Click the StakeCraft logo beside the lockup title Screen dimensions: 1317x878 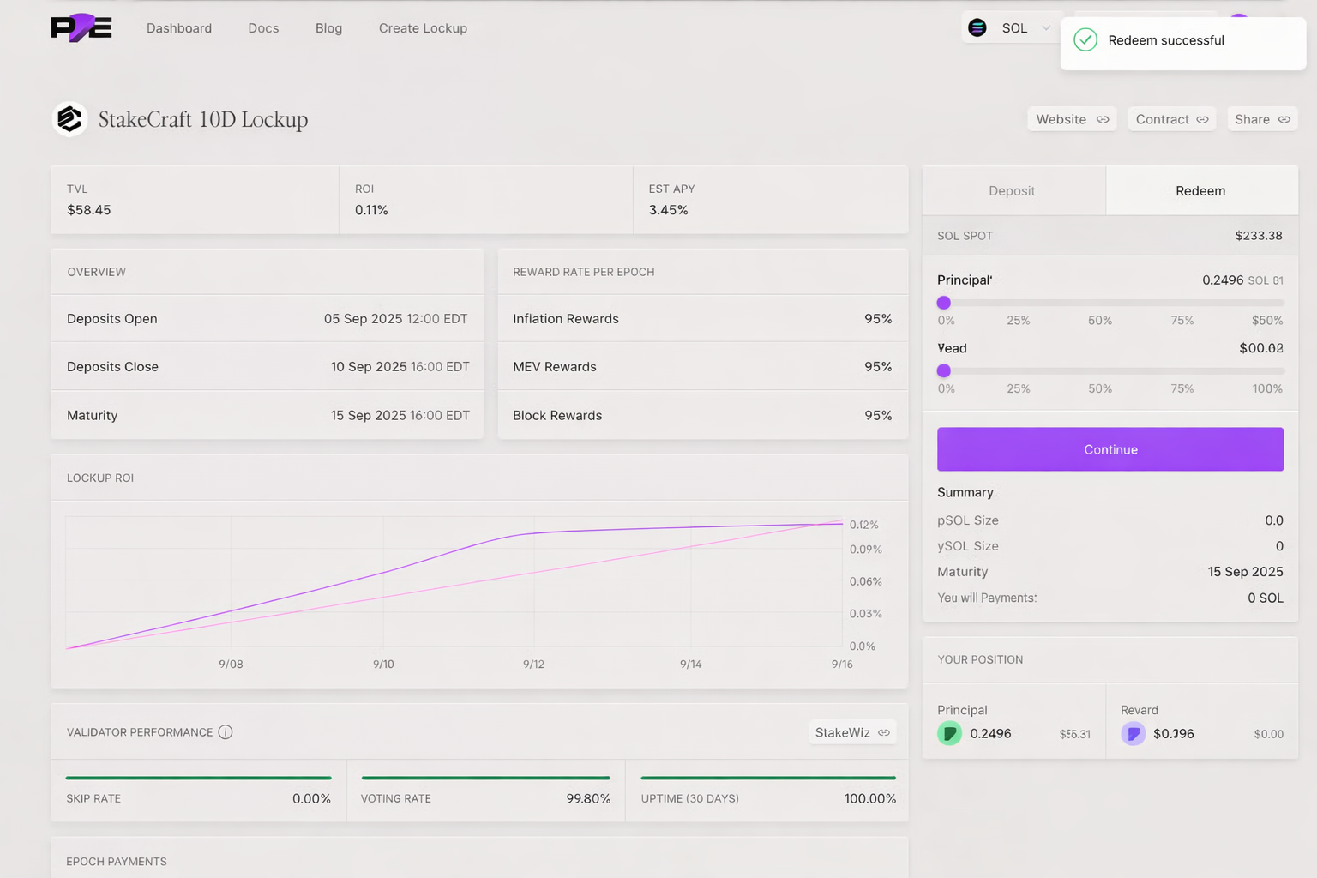(x=70, y=119)
